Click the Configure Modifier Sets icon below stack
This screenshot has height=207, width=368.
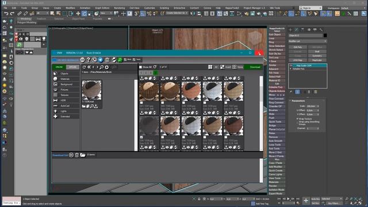point(316,92)
